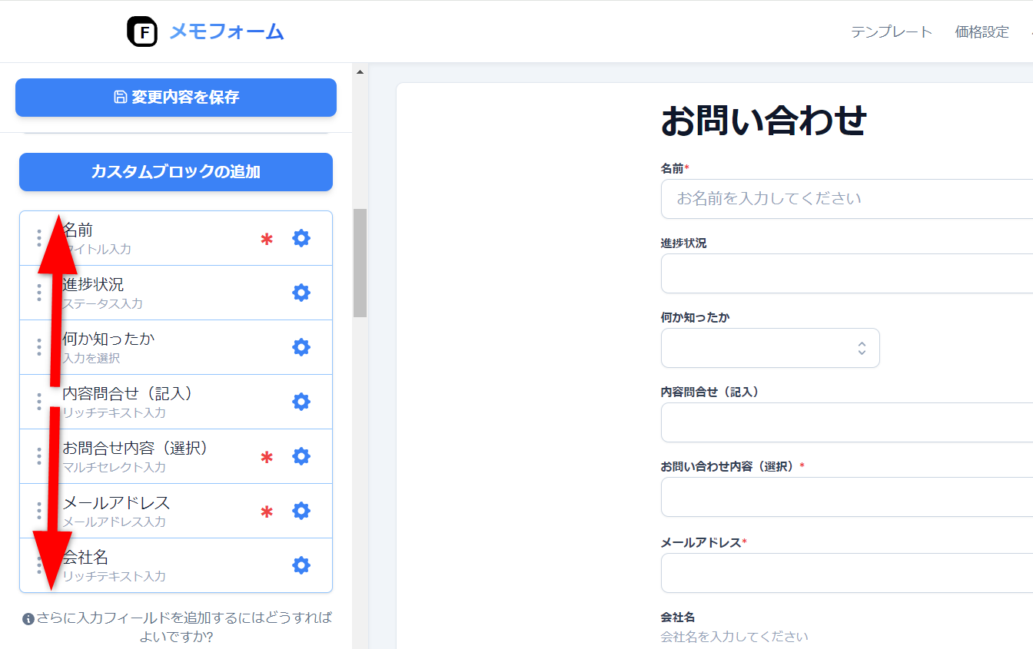Click gear icon beside お問合せ内容（選択）
The width and height of the screenshot is (1033, 649).
coord(301,456)
